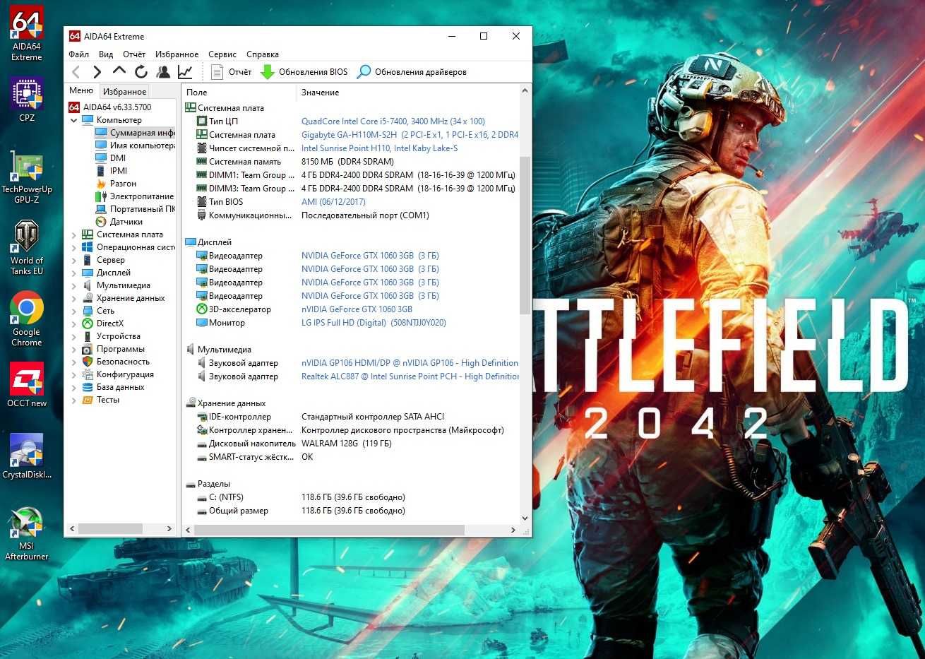
Task: Select Разгон tree item
Action: tap(116, 184)
